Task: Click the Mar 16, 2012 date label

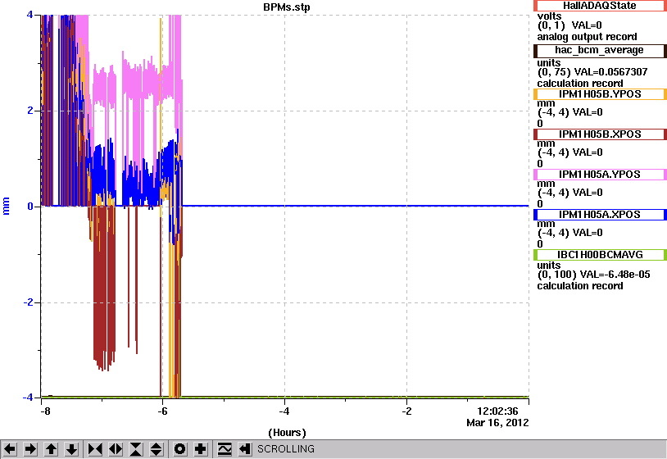Action: tap(497, 423)
